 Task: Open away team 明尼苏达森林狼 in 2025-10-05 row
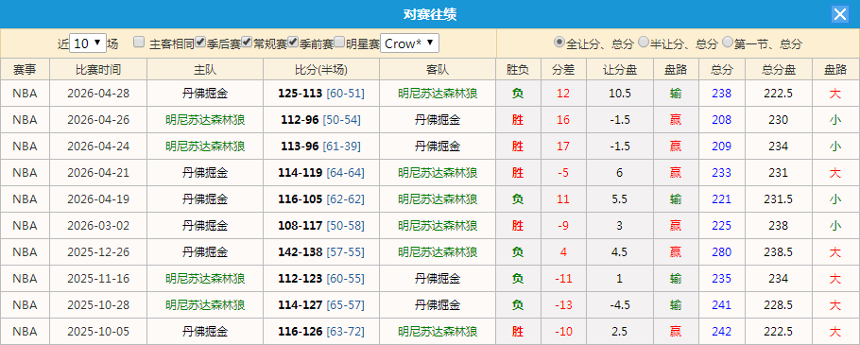[438, 331]
